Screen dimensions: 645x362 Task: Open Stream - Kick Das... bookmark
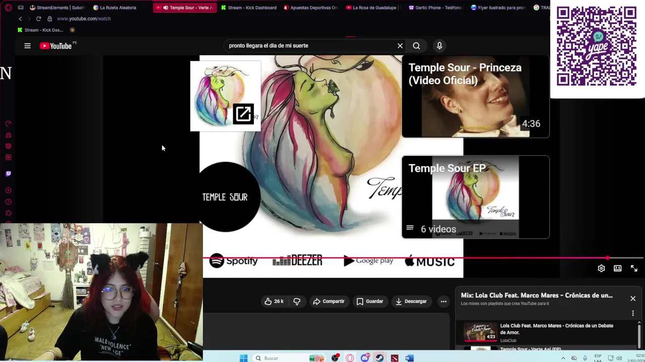[x=40, y=30]
